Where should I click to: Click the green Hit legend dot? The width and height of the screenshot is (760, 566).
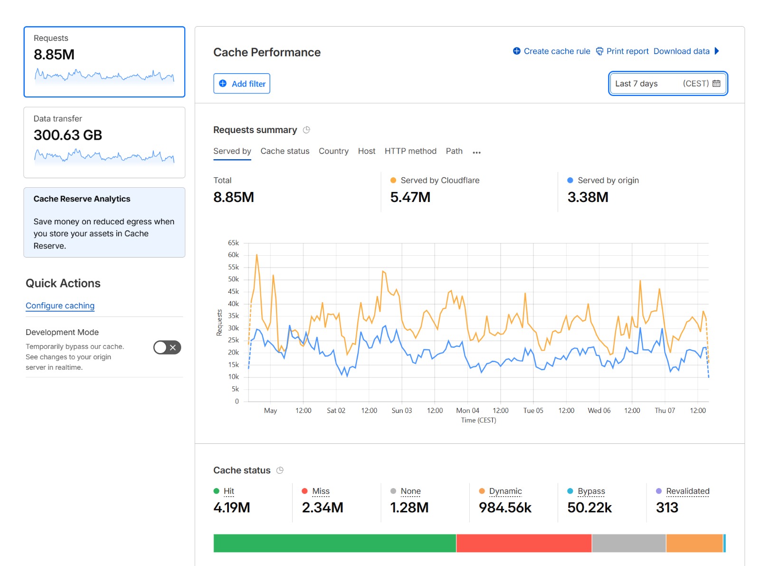coord(217,491)
